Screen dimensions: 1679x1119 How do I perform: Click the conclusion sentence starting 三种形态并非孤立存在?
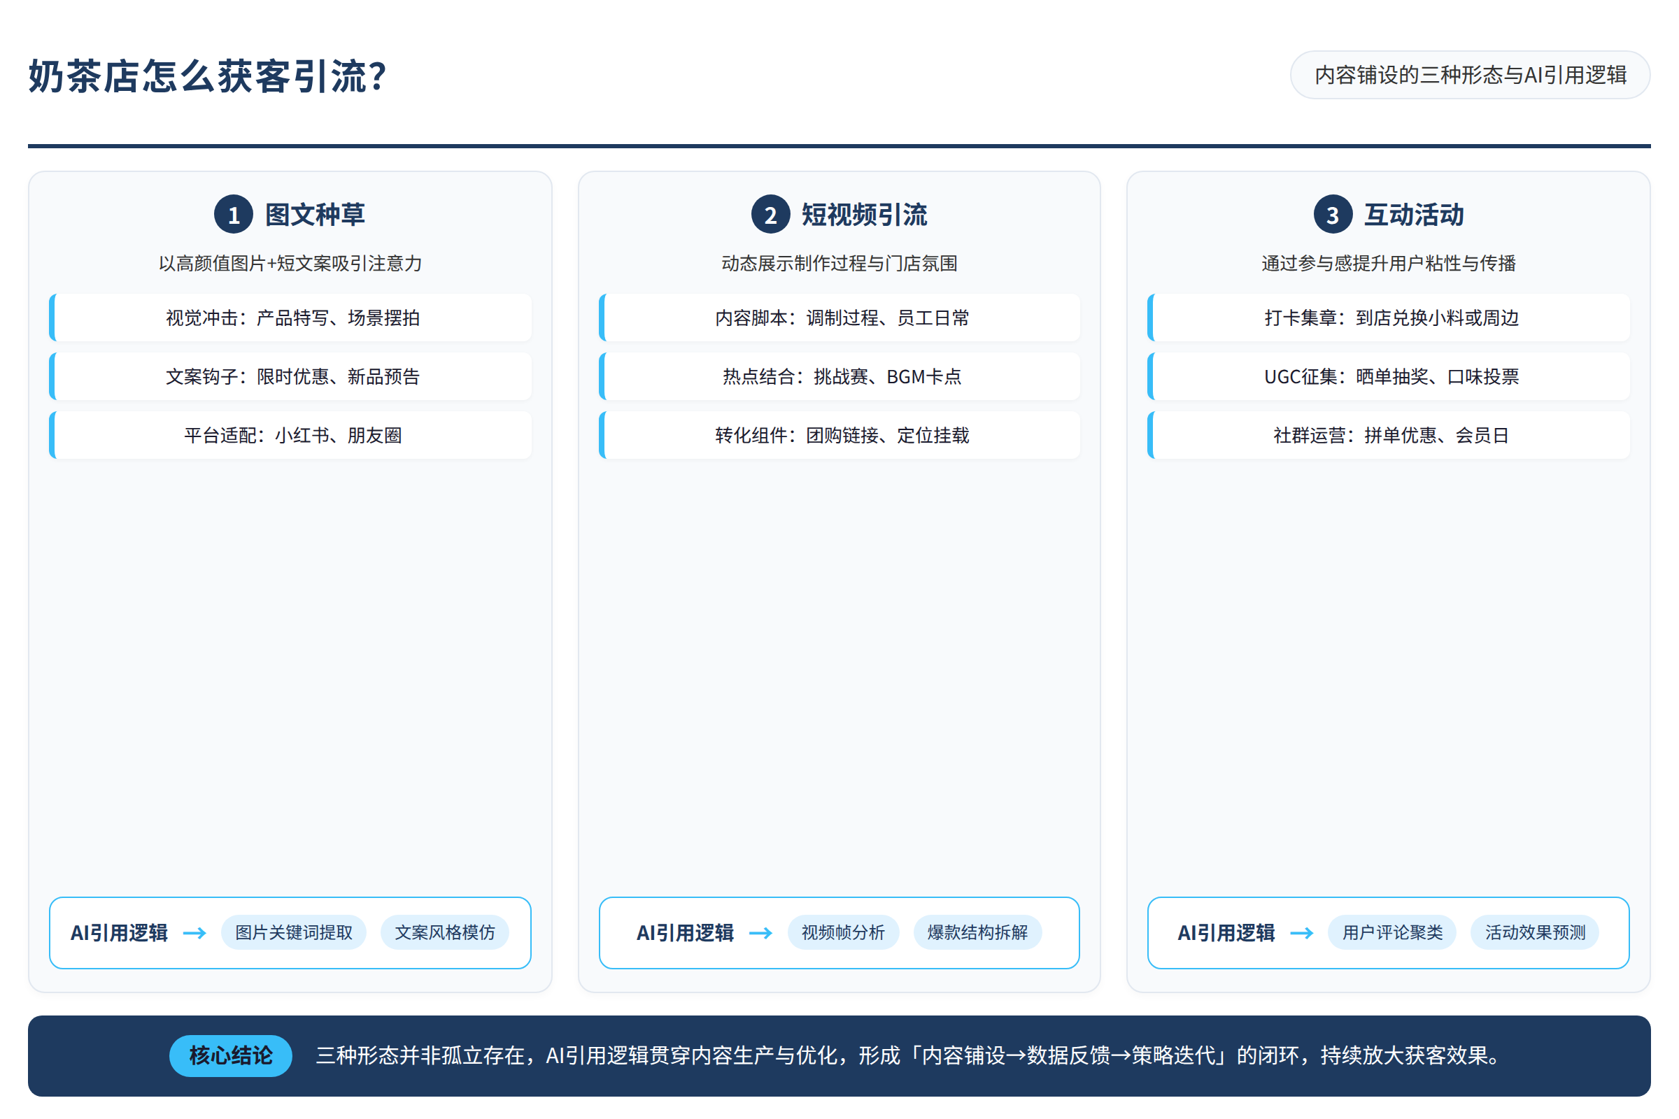tap(912, 1055)
